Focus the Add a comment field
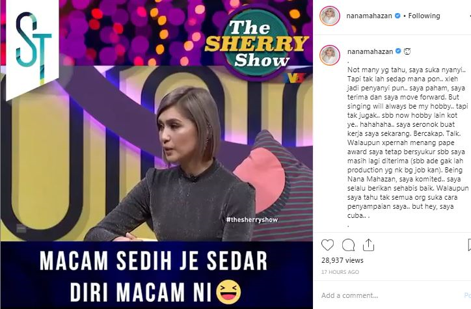The image size is (471, 309). click(390, 295)
